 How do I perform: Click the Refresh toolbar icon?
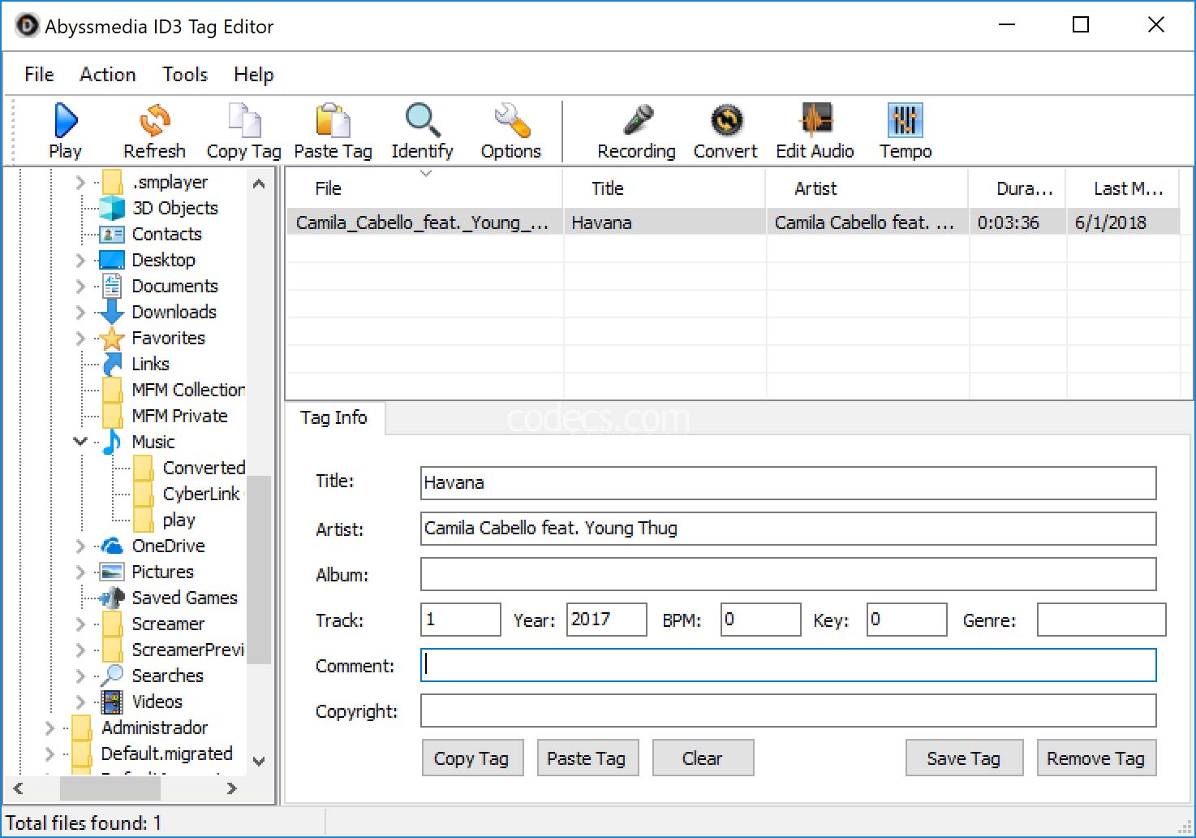pyautogui.click(x=154, y=132)
